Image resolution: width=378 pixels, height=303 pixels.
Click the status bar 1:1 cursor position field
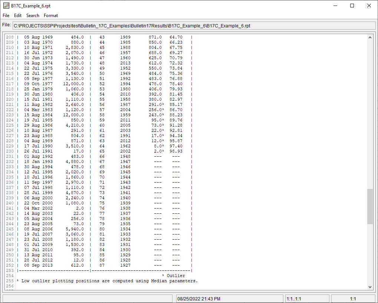(353, 299)
